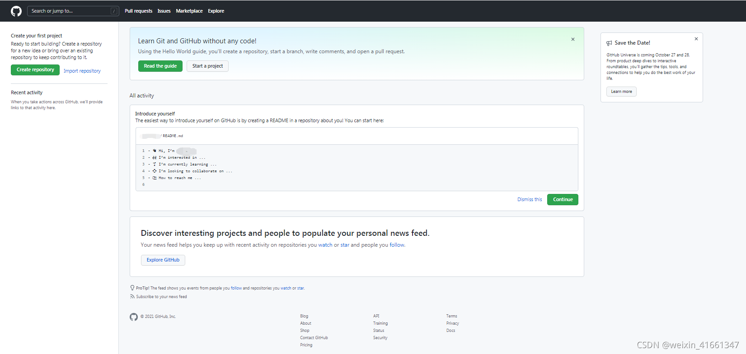Click the Explore GitHub button
The height and width of the screenshot is (354, 746).
[x=163, y=260]
